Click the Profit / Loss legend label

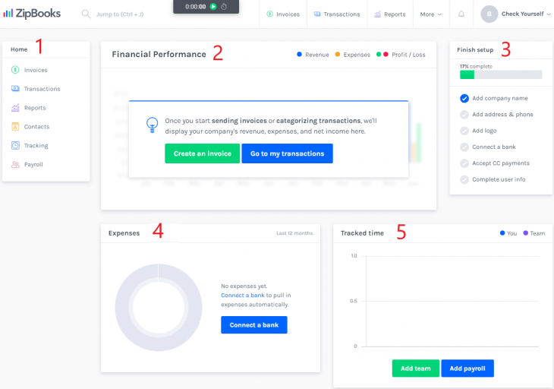408,55
